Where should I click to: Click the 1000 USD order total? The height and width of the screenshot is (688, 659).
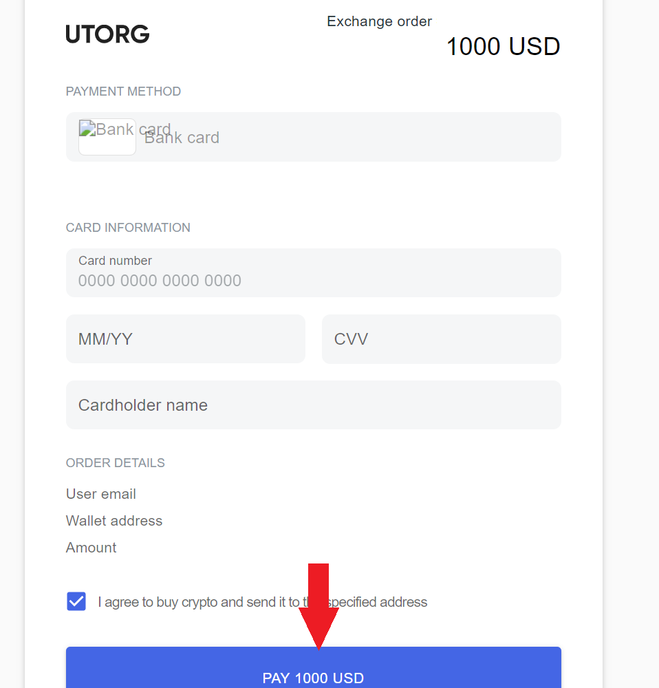pos(503,47)
